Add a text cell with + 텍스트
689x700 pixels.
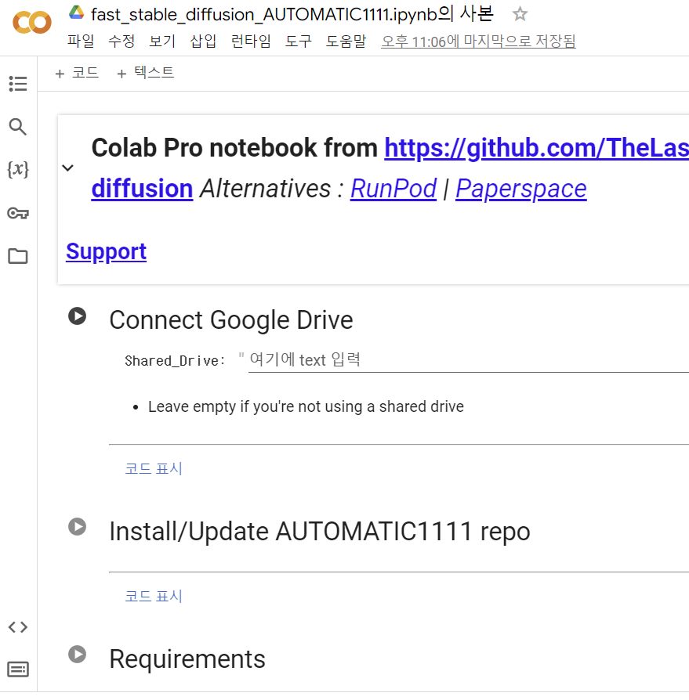tap(146, 73)
